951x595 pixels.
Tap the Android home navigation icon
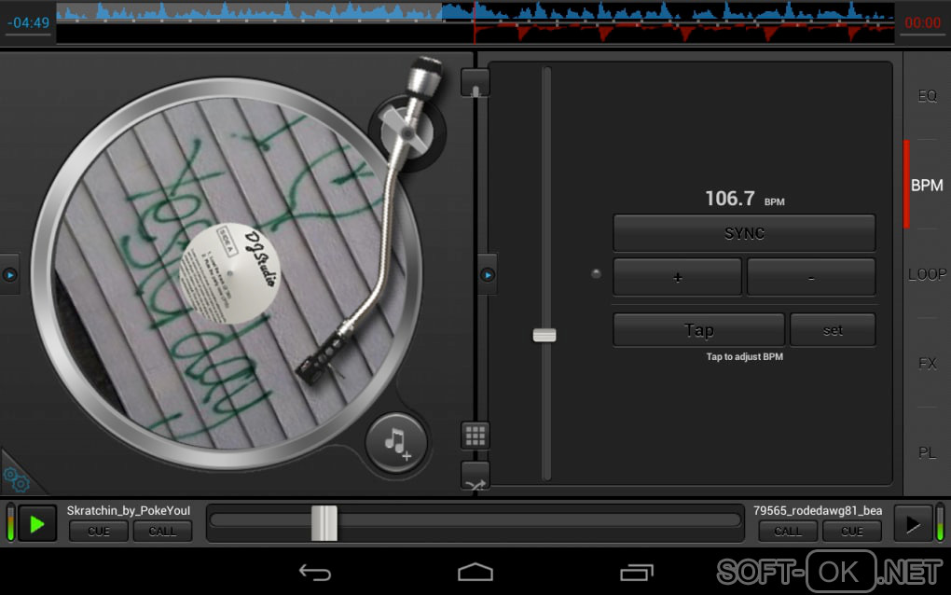475,572
